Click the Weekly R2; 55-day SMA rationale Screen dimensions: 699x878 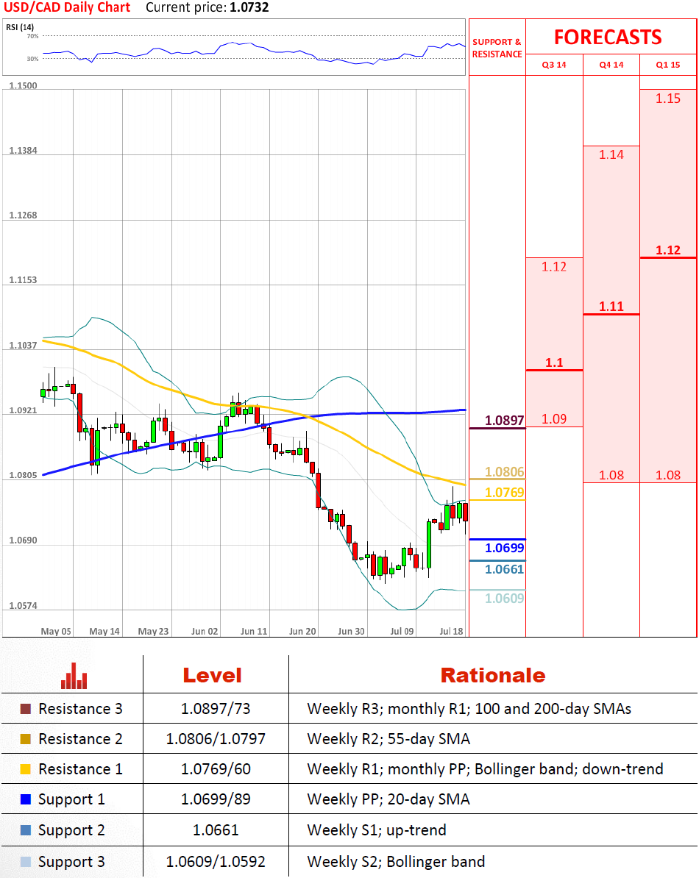coord(388,739)
